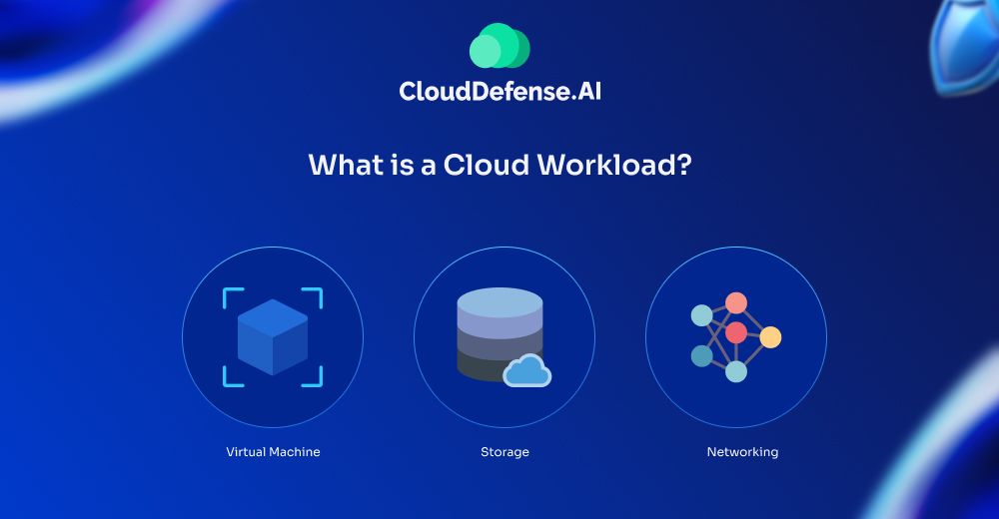
Task: Click the yellow node in network graph
Action: (x=770, y=337)
